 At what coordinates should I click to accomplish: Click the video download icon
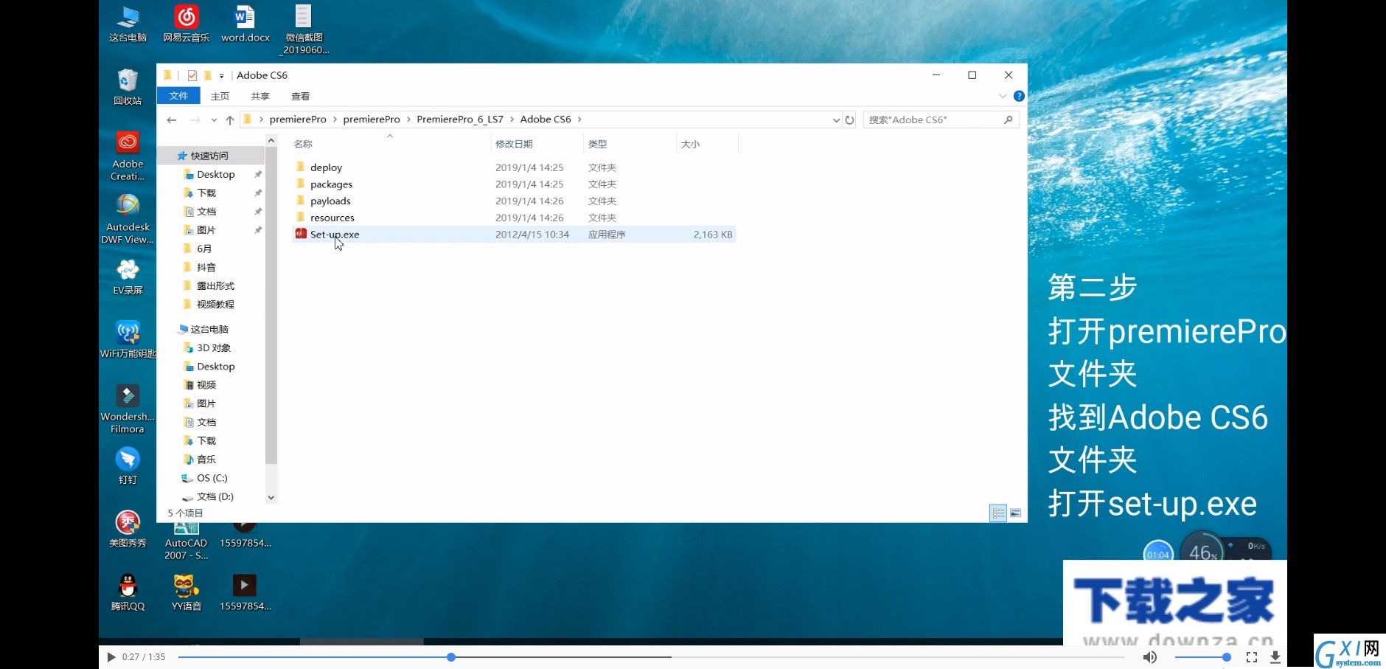coord(1275,656)
